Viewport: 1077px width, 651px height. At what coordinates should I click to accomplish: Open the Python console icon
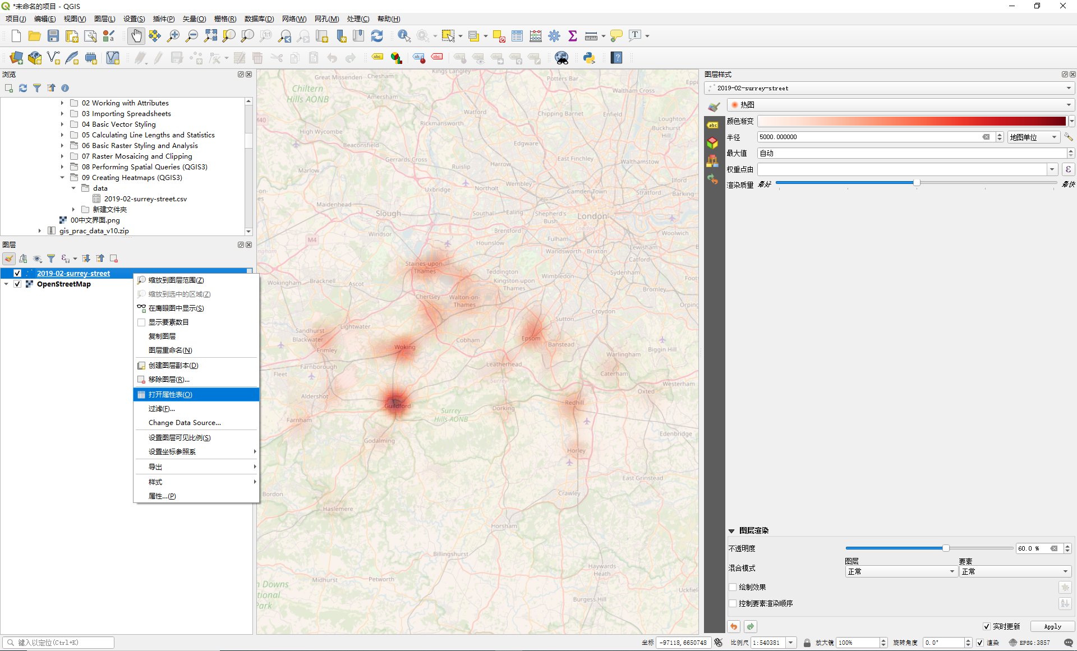coord(589,58)
